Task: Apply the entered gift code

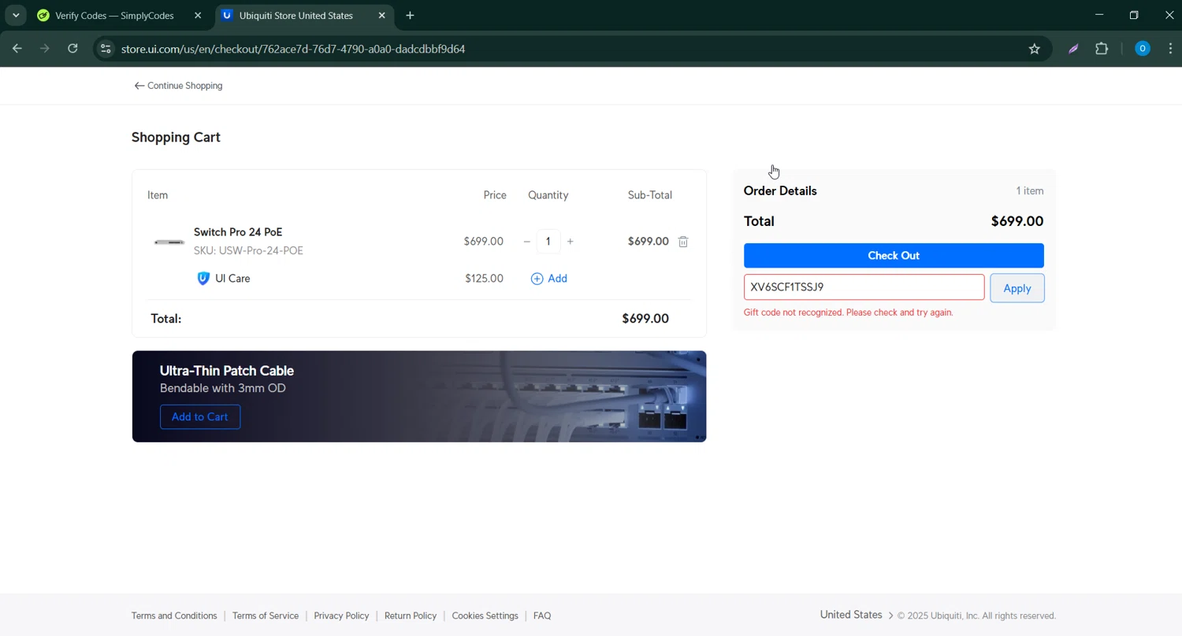Action: pyautogui.click(x=1017, y=288)
